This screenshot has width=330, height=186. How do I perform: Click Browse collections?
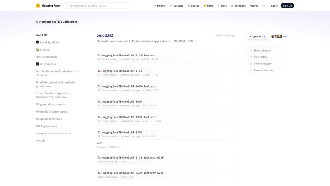264,71
